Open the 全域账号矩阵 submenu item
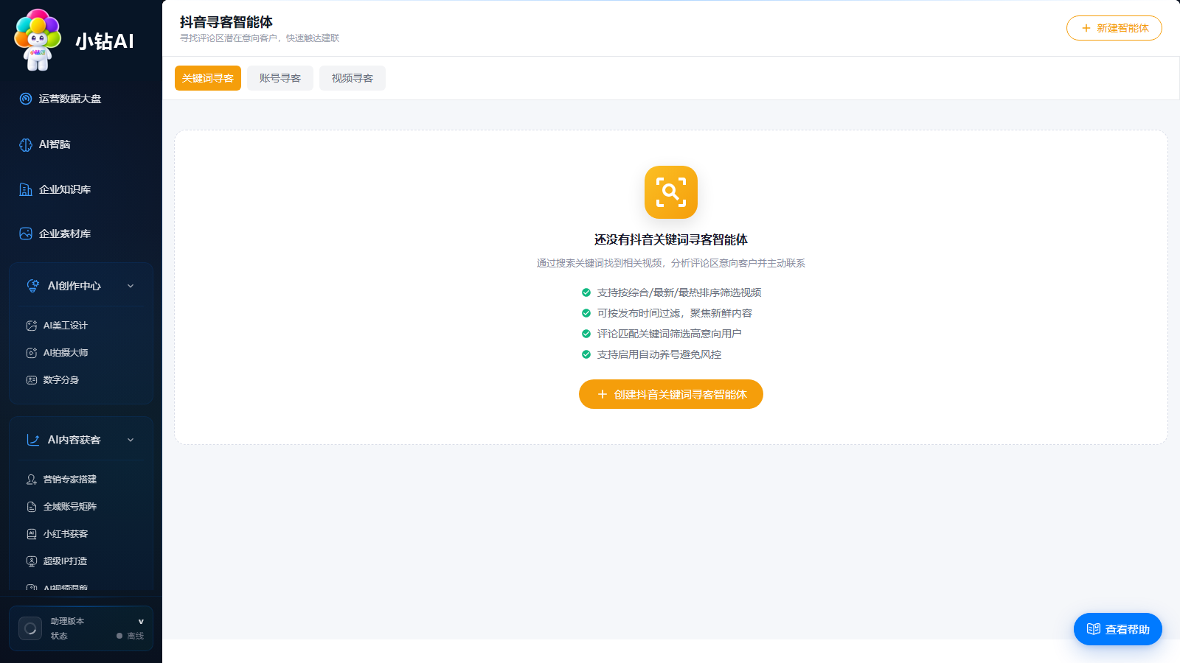1180x663 pixels. point(81,507)
